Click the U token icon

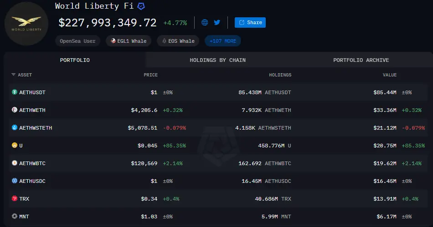click(x=15, y=146)
